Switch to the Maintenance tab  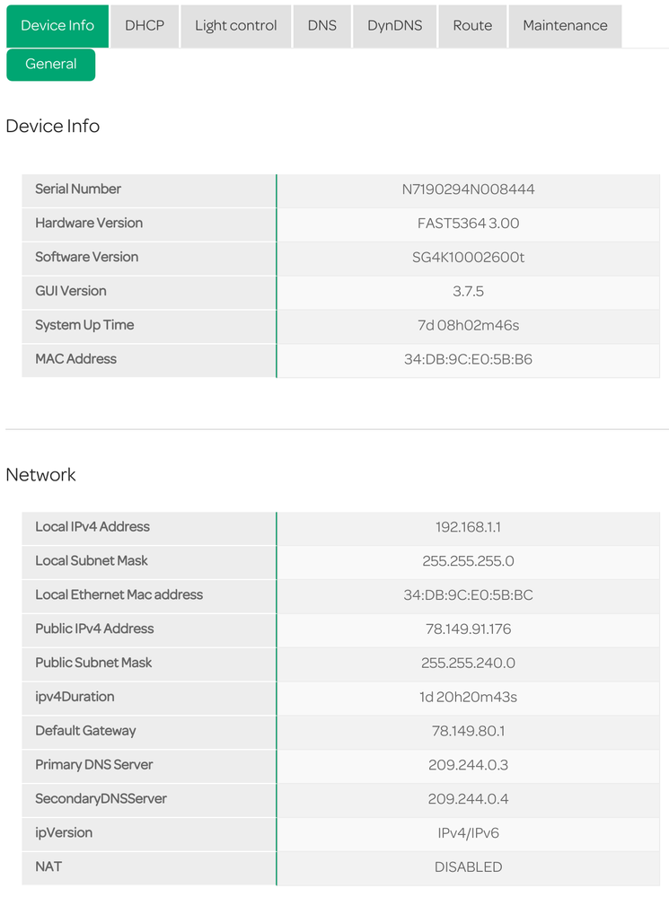565,26
